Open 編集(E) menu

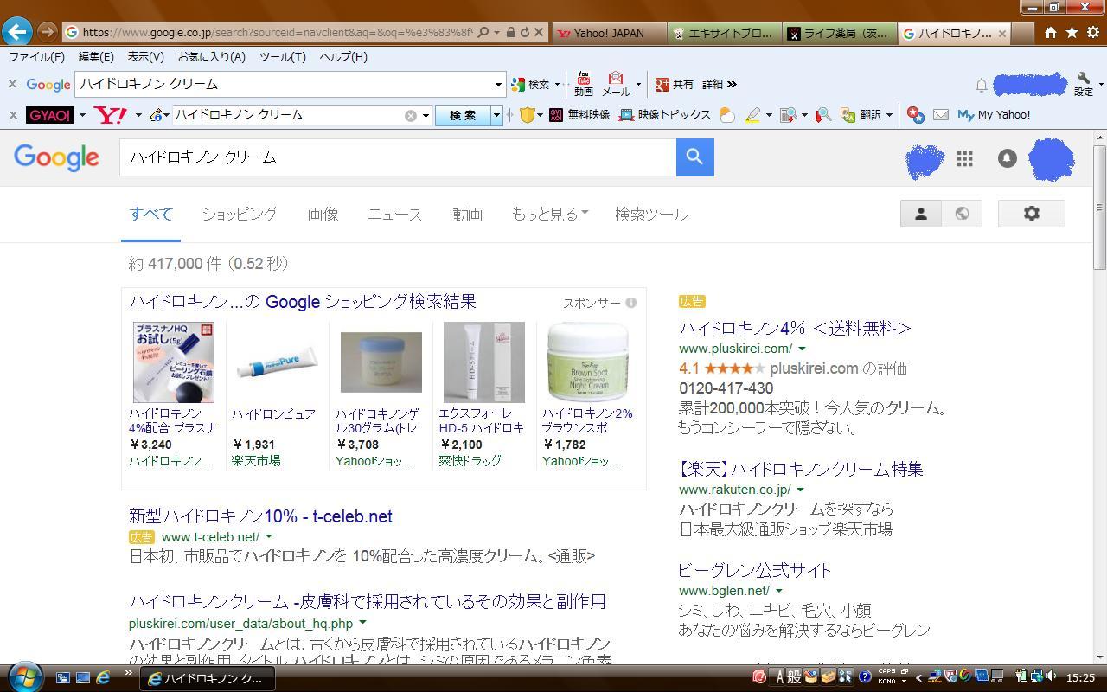96,56
